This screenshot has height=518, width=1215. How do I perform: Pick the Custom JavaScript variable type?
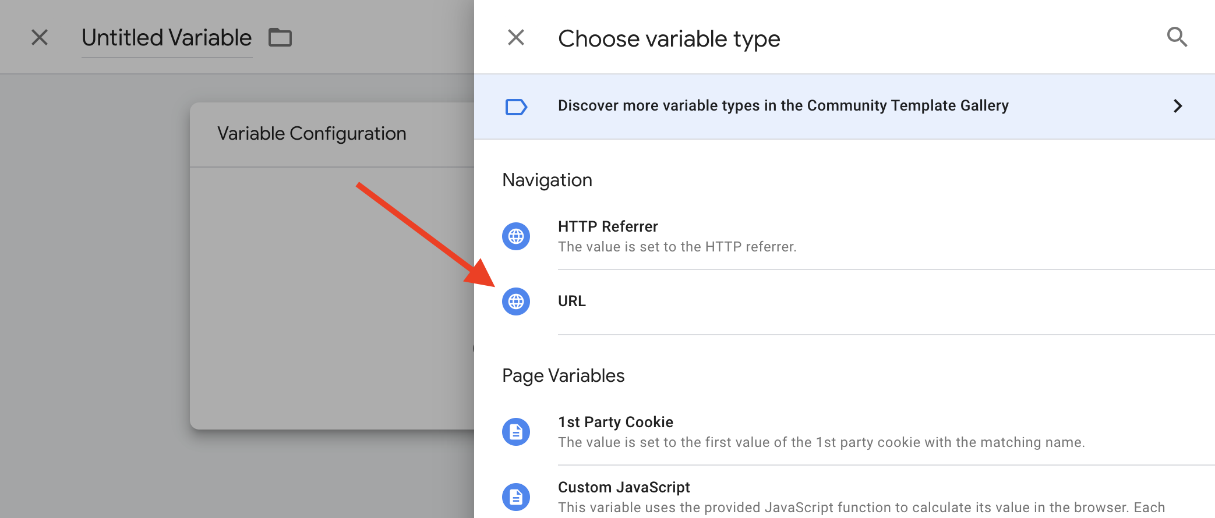pos(845,495)
